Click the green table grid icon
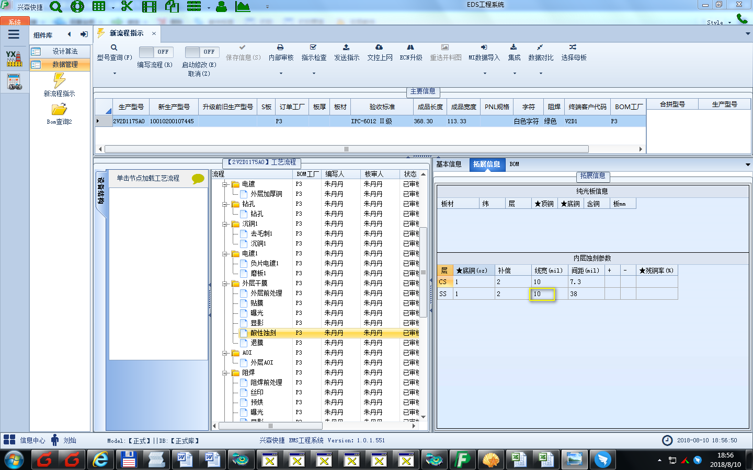The image size is (753, 470). click(x=99, y=7)
